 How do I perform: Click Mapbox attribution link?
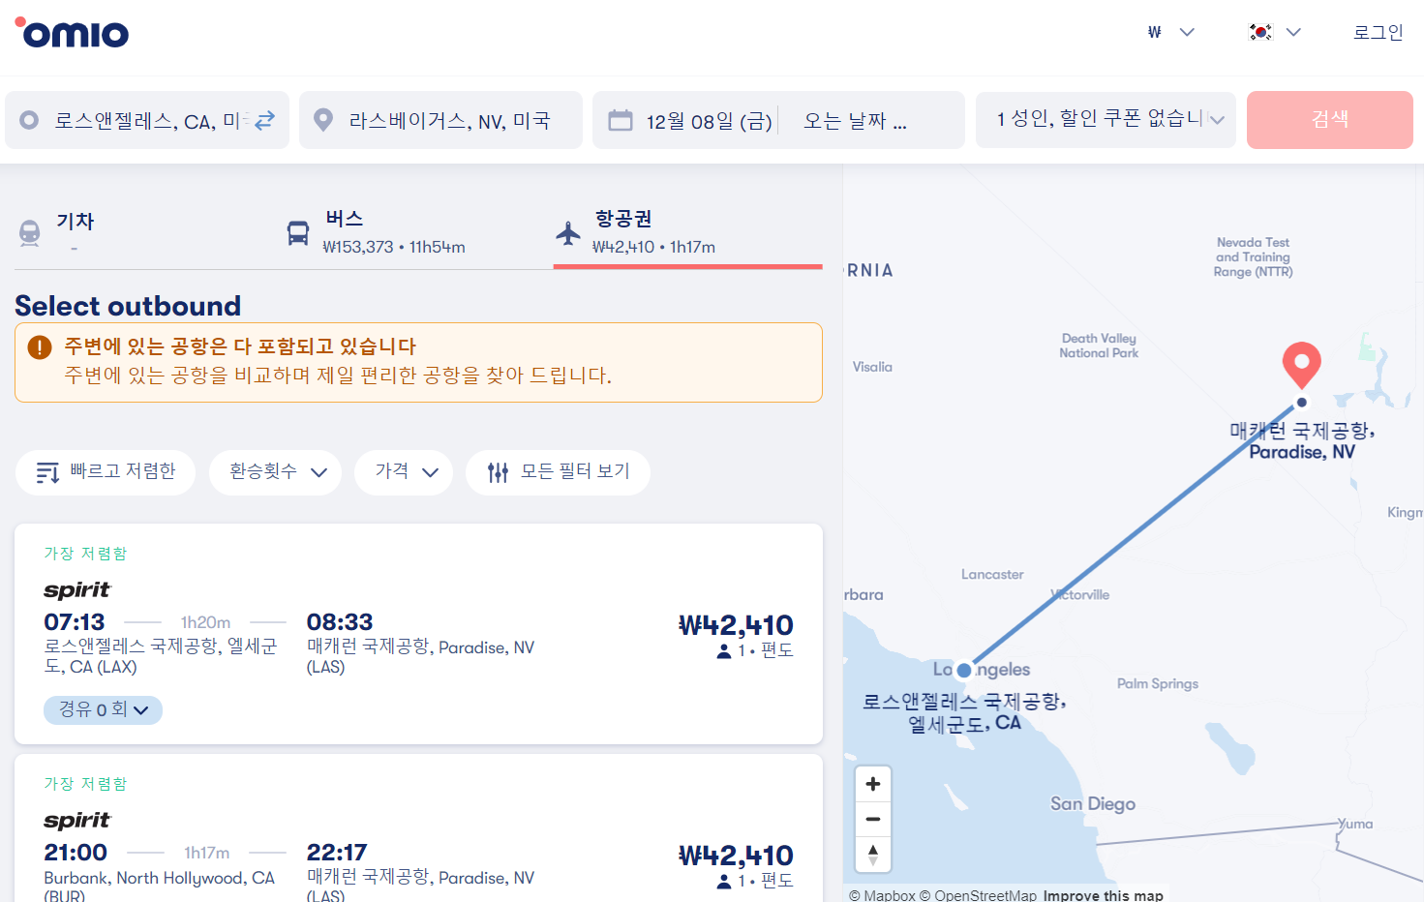coord(882,895)
